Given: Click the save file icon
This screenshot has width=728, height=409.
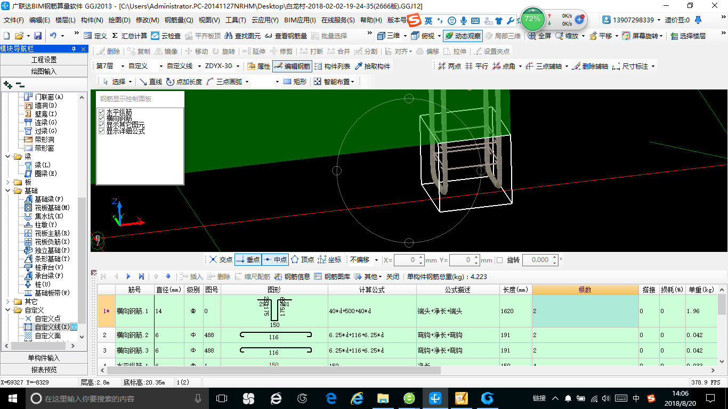Looking at the screenshot, I should [x=38, y=36].
